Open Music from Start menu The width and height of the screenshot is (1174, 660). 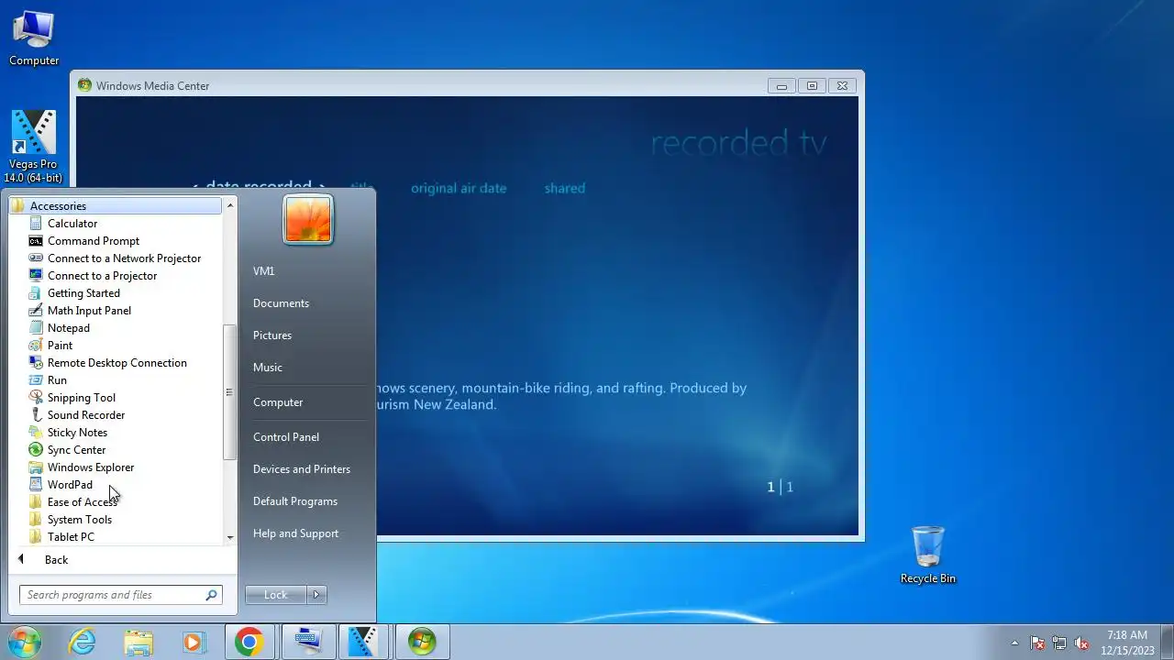pos(268,368)
